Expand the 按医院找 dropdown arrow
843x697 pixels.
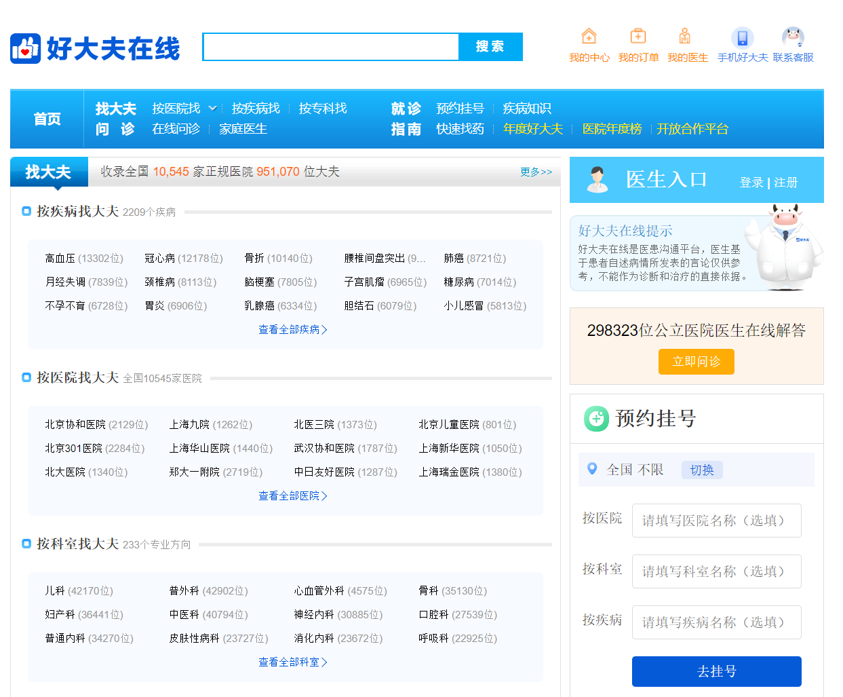point(212,109)
